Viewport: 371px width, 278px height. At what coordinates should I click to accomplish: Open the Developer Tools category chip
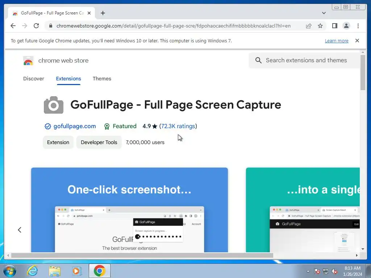click(99, 142)
